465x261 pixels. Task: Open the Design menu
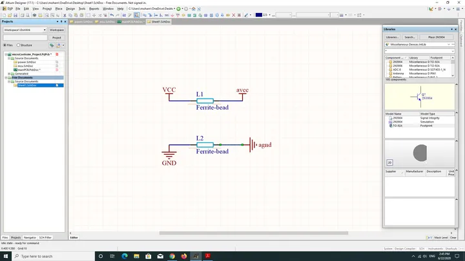pyautogui.click(x=70, y=9)
